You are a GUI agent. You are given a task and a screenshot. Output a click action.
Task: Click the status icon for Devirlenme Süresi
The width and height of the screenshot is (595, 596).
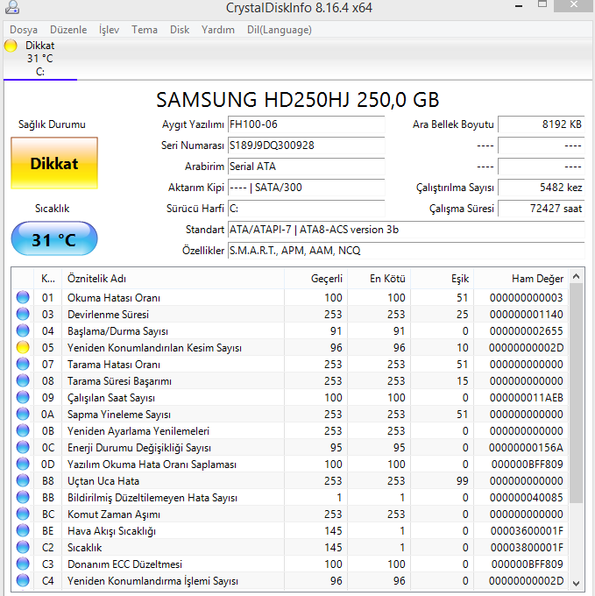[23, 315]
